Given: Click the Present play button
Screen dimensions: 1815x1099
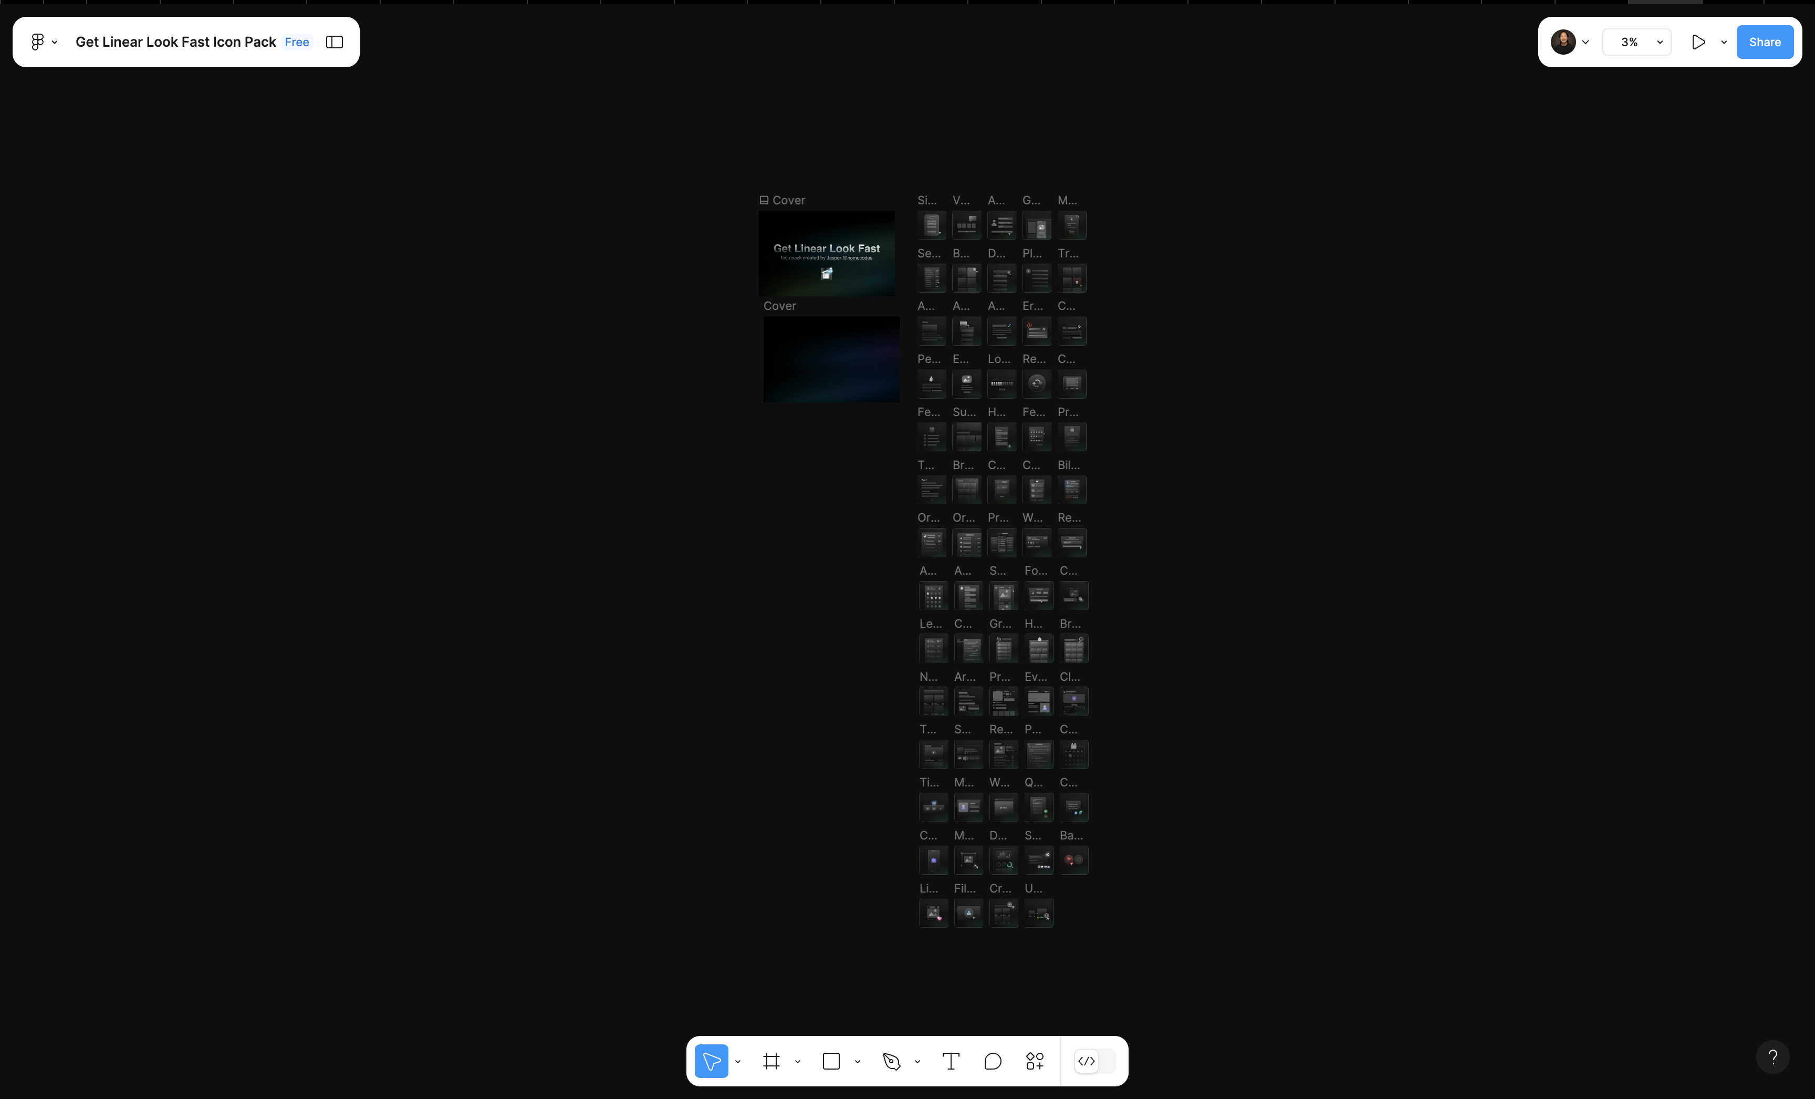Looking at the screenshot, I should coord(1698,42).
